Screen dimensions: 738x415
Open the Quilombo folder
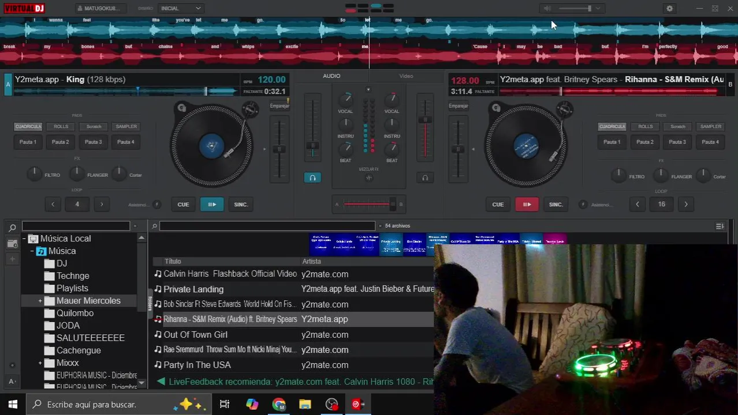75,313
